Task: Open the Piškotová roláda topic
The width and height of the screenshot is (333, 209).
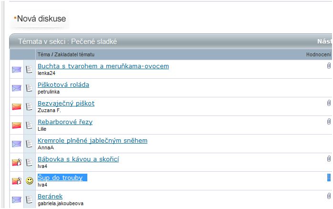Action: pos(63,85)
